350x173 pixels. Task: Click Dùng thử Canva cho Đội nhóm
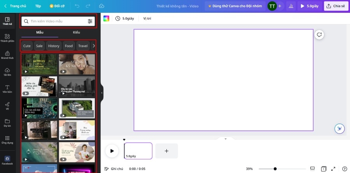click(x=235, y=6)
